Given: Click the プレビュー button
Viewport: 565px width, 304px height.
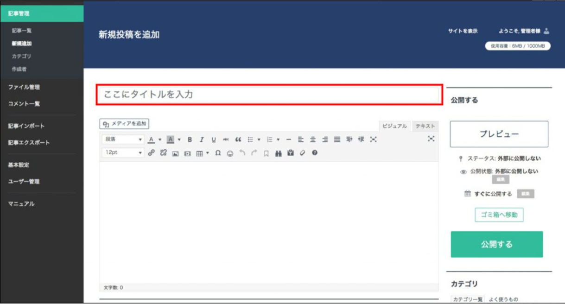Looking at the screenshot, I should tap(499, 134).
